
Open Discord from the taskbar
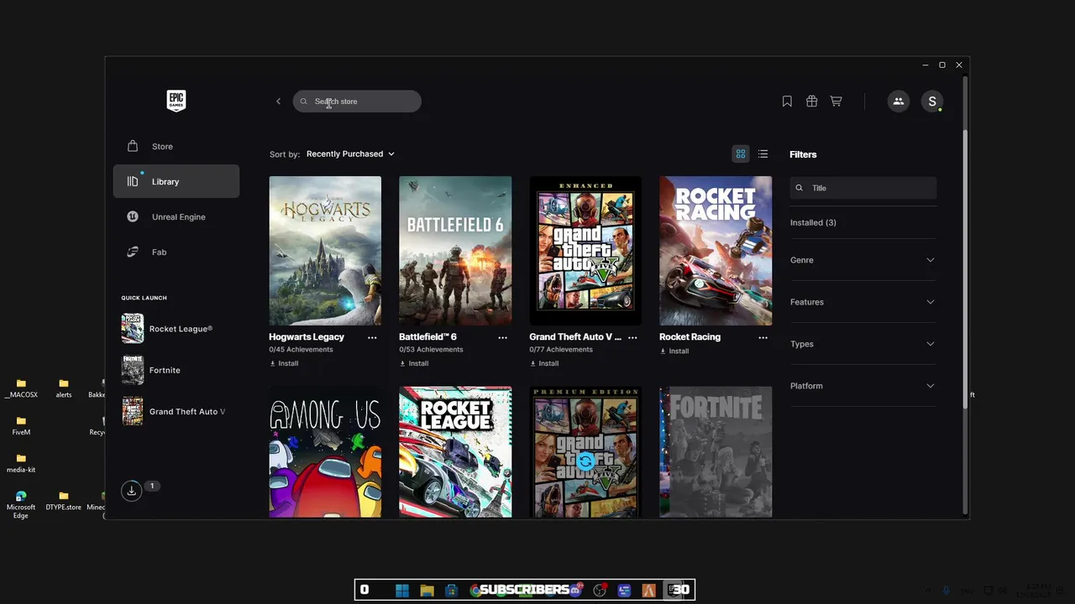click(x=575, y=590)
